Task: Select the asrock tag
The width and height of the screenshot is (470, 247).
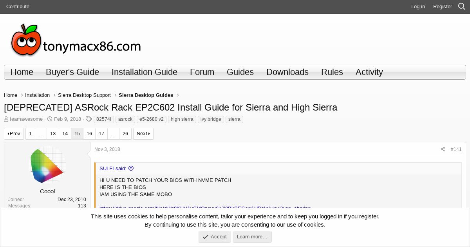Action: tap(125, 119)
